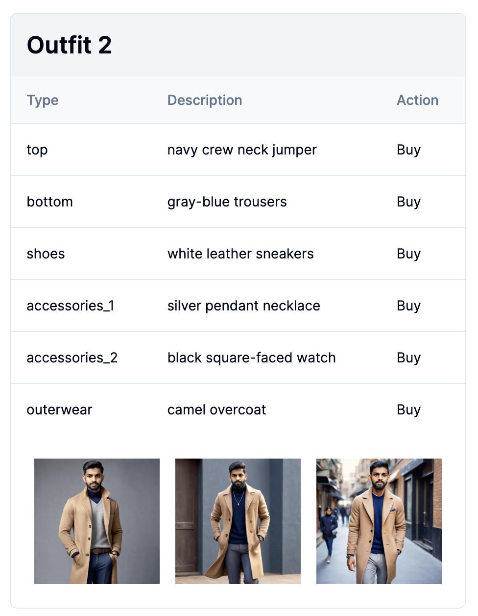478x616 pixels.
Task: Select the accessories_1 type cell
Action: [x=71, y=306]
